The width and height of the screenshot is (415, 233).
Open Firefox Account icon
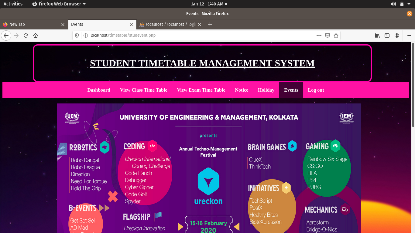pos(397,35)
